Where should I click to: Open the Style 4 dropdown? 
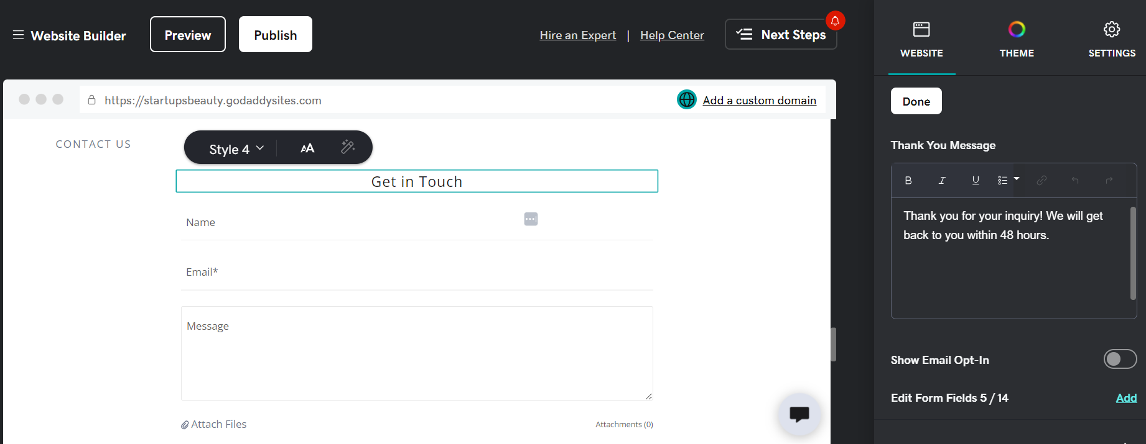point(236,149)
